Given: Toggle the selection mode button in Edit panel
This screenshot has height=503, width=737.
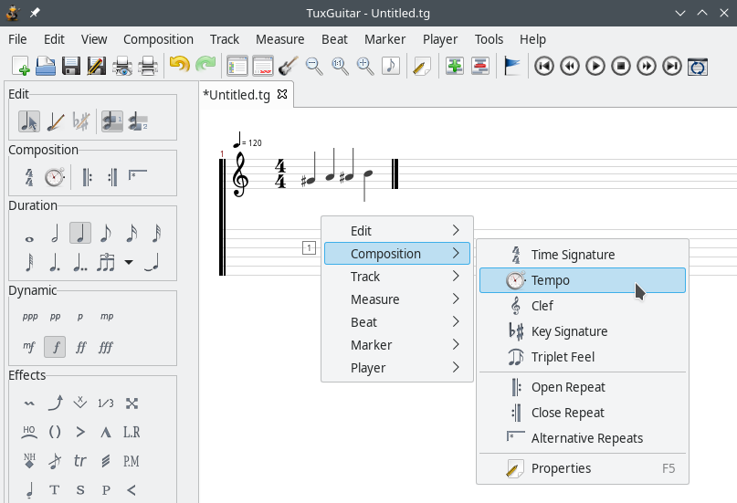Looking at the screenshot, I should [x=29, y=121].
